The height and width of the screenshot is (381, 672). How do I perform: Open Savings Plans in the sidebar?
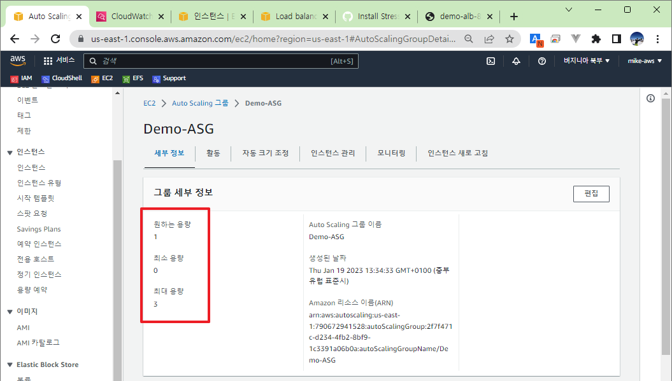click(x=39, y=229)
